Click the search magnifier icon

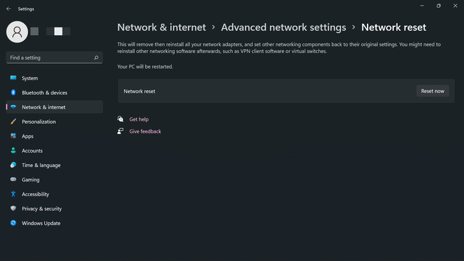click(x=96, y=58)
